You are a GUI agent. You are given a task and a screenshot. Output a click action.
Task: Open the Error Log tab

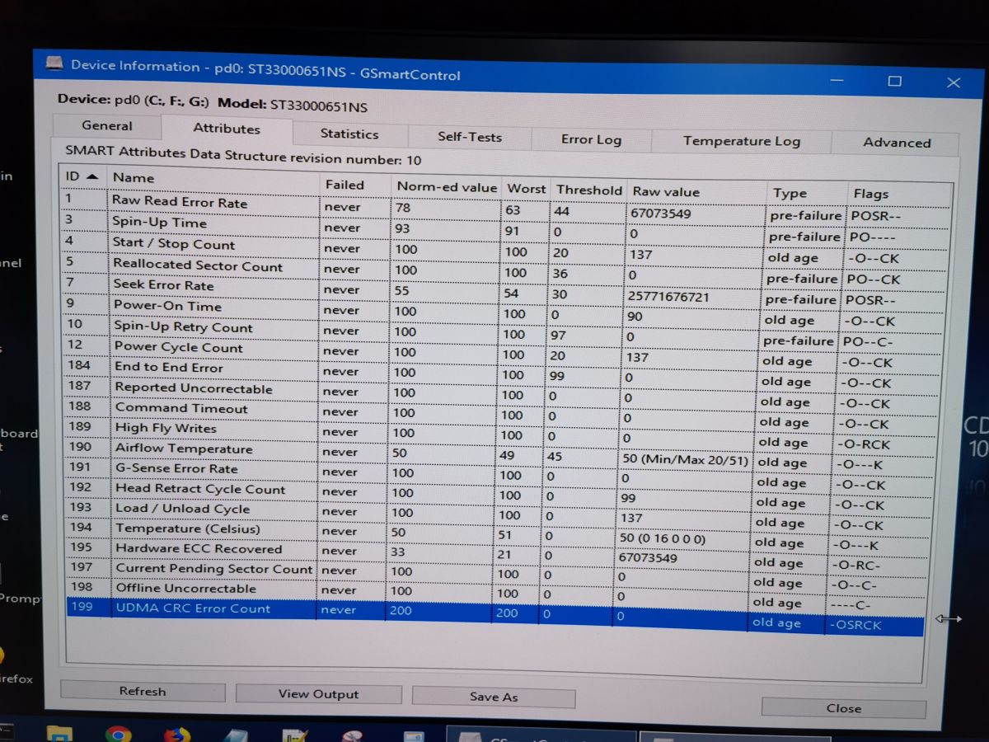(x=591, y=139)
